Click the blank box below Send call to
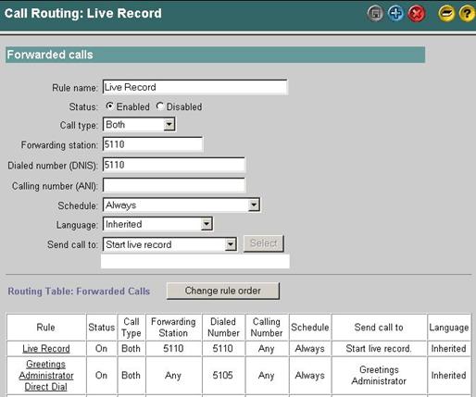 pyautogui.click(x=195, y=261)
